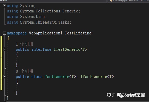Click 'ITestGeneric<T>' in the interface declaration
This screenshot has width=149, height=102.
(x=70, y=49)
